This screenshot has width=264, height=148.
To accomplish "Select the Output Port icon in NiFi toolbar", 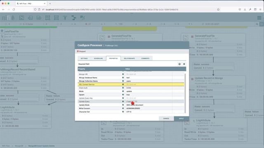I will [39, 18].
